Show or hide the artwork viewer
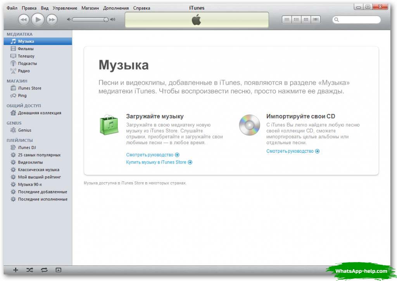This screenshot has width=397, height=281. click(58, 270)
